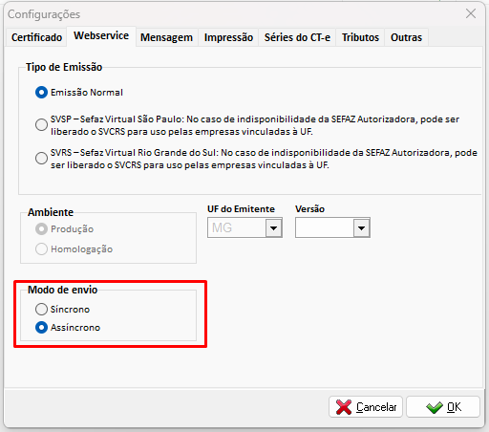The width and height of the screenshot is (489, 432).
Task: Pick the Homologação environment option
Action: point(41,249)
